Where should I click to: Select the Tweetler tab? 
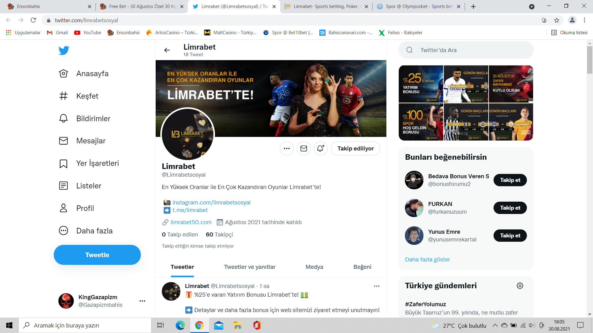(x=182, y=267)
